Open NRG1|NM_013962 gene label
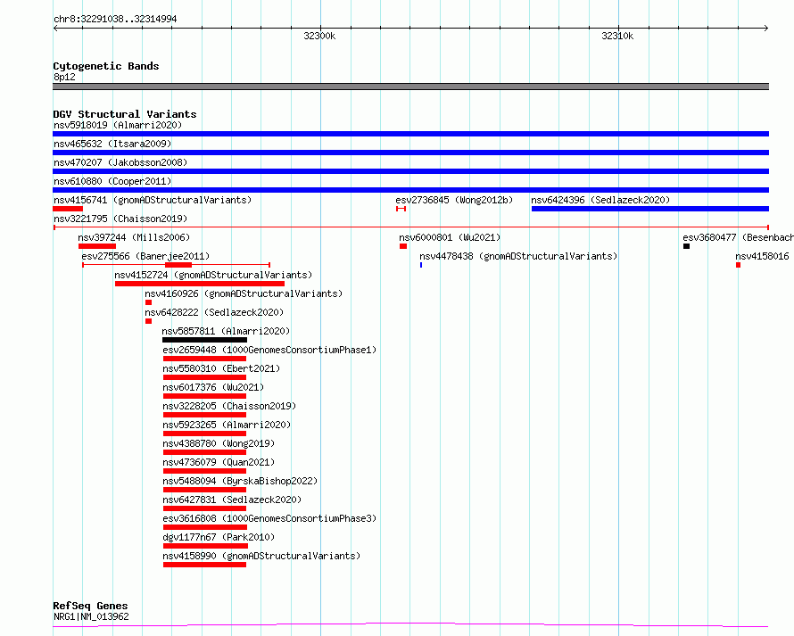Screen dimensions: 794x636 point(91,616)
